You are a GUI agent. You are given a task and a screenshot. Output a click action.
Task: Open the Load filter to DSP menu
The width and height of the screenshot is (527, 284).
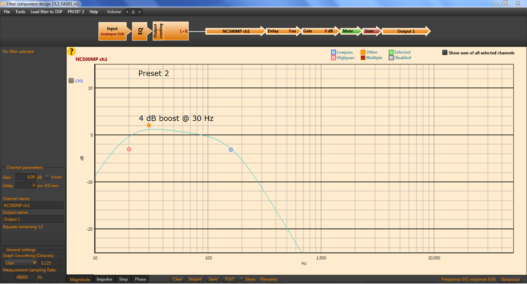[46, 12]
